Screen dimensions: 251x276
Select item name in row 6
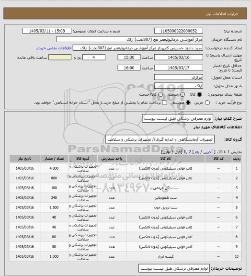(166, 218)
